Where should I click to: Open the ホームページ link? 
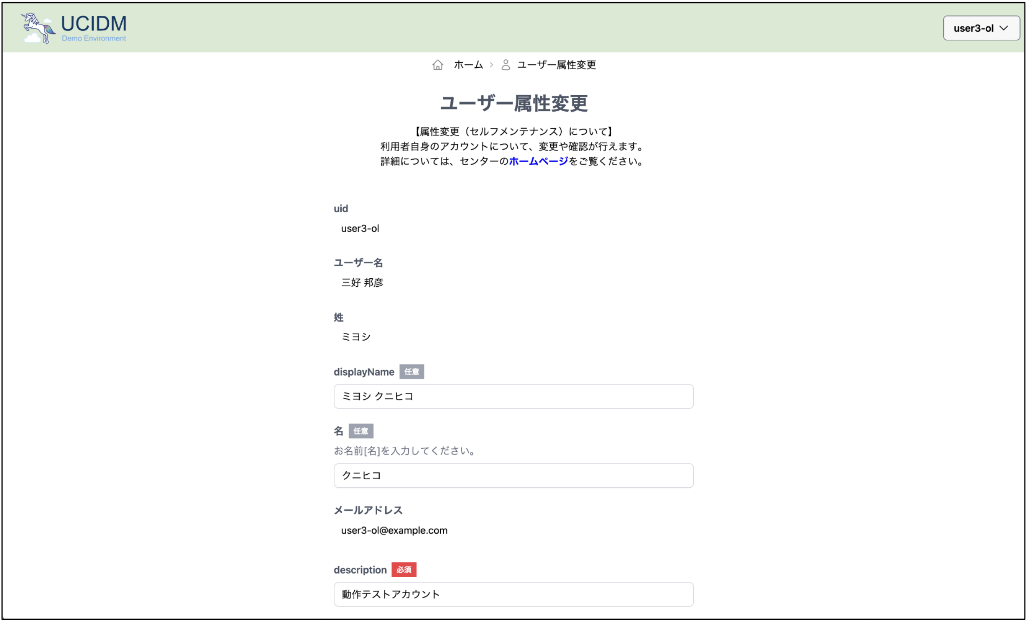[539, 161]
